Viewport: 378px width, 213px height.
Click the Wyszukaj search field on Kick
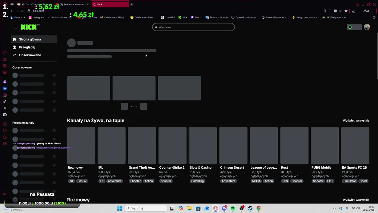pos(193,27)
